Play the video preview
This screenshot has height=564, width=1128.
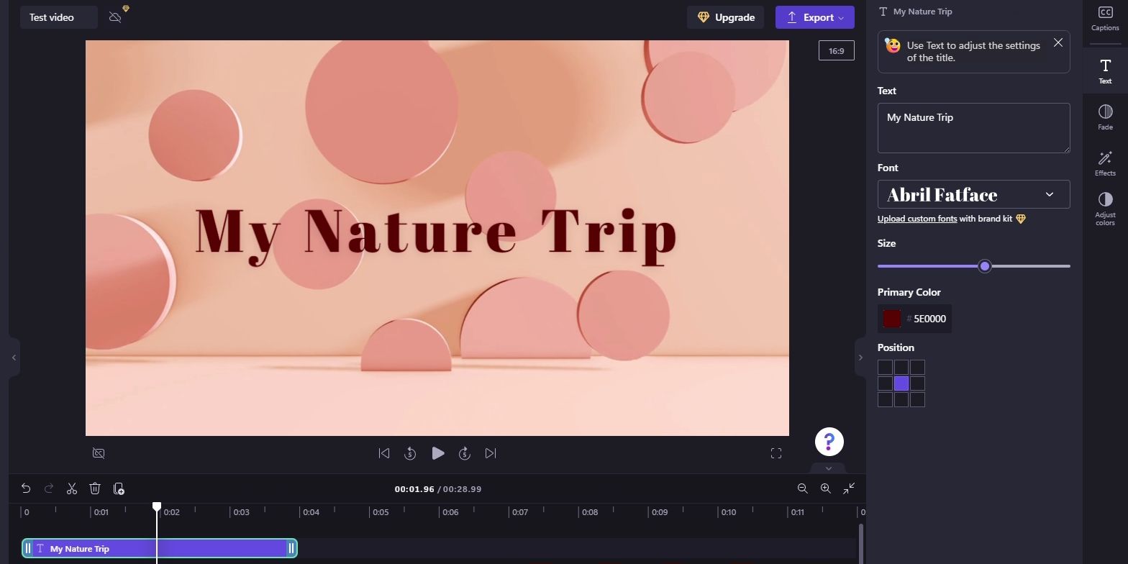tap(437, 453)
